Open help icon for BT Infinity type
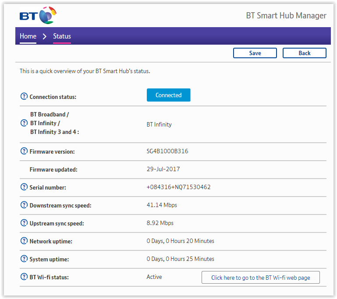Viewport: 337px width, 299px height. click(x=24, y=123)
